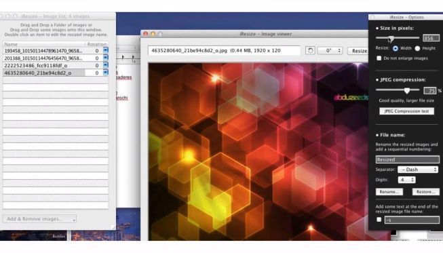Viewport: 443px width, 253px height.
Task: Select the Width resize radio button
Action: point(396,49)
